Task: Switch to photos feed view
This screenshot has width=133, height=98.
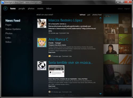Action: 97,15
